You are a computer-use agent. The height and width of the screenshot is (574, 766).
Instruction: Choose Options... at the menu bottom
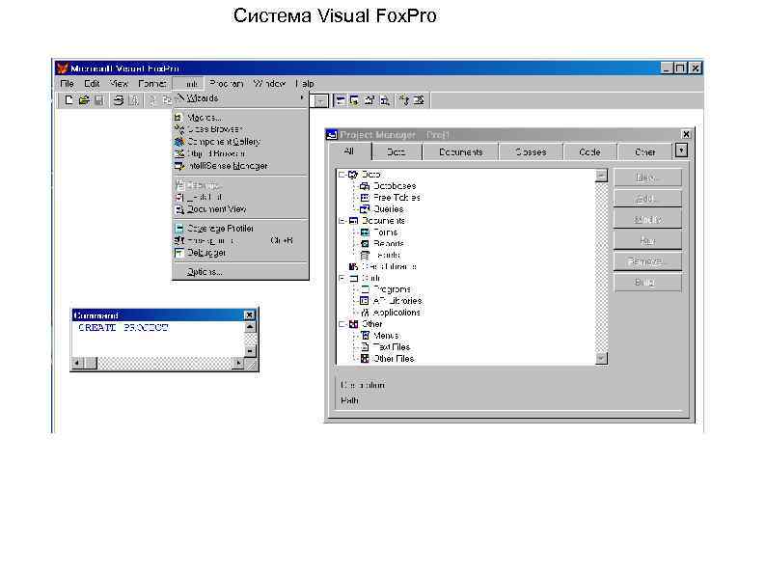pyautogui.click(x=240, y=272)
